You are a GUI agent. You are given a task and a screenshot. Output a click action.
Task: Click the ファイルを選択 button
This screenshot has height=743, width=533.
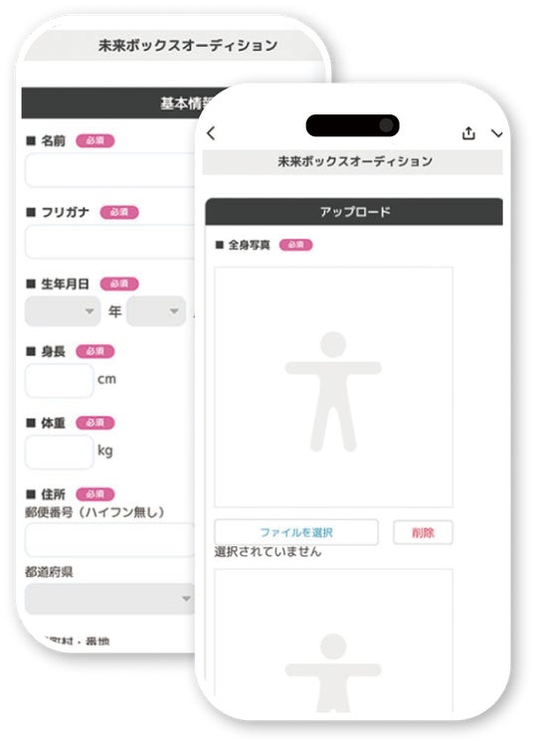(x=296, y=532)
